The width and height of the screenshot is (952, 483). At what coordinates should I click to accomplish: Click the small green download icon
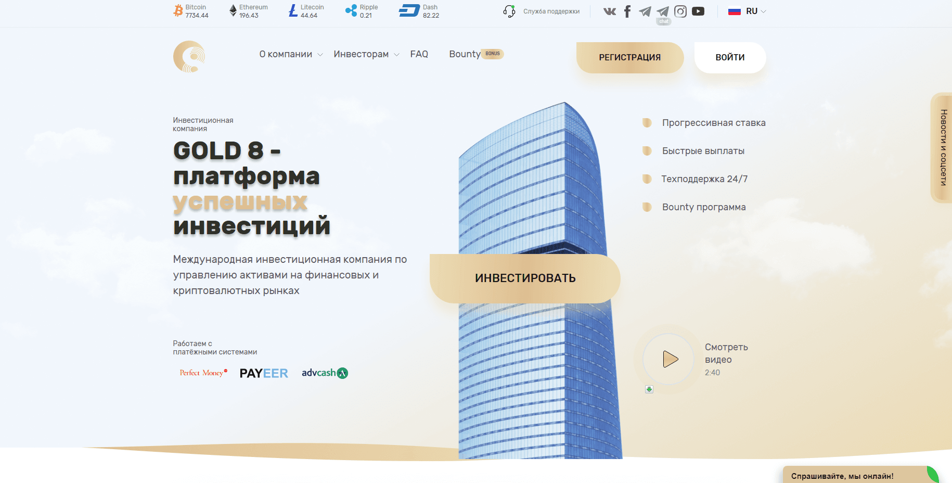tap(649, 389)
